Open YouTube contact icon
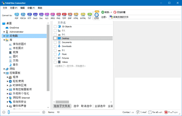Image resolution: width=182 pixels, height=116 pixels. point(166,112)
